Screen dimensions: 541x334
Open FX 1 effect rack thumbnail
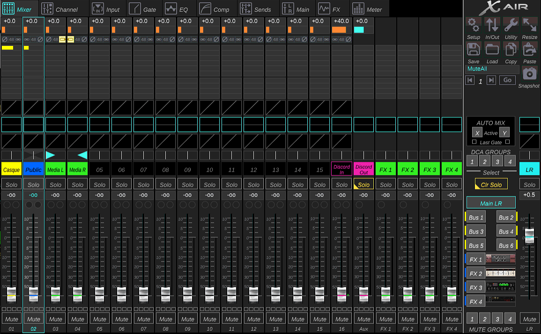(x=500, y=259)
